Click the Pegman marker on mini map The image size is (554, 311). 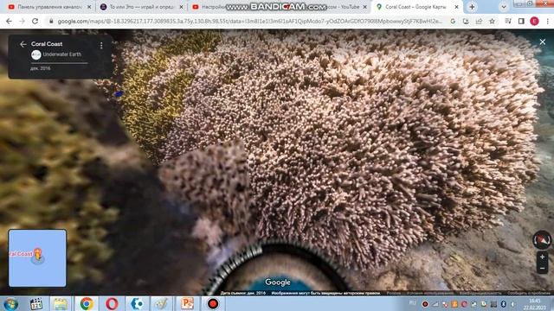38,255
